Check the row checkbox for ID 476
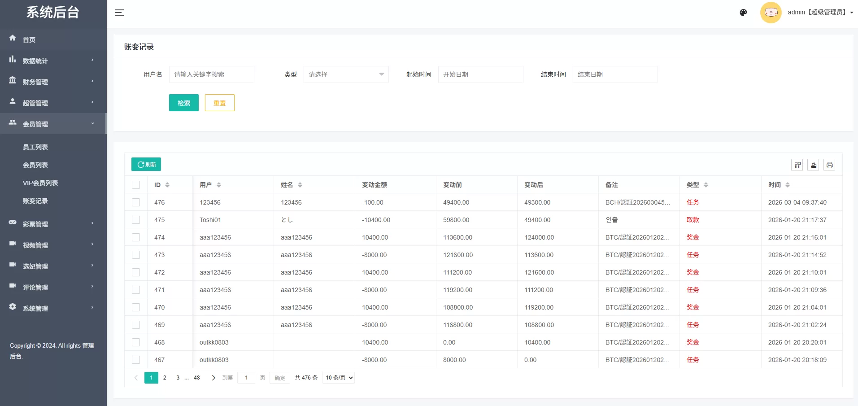The height and width of the screenshot is (406, 858). (136, 202)
